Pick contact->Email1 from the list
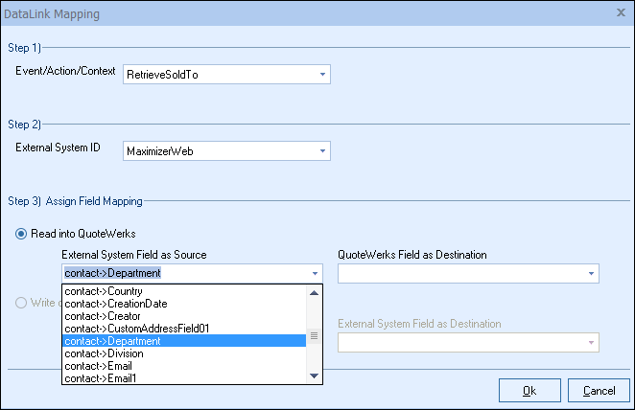 [x=182, y=377]
